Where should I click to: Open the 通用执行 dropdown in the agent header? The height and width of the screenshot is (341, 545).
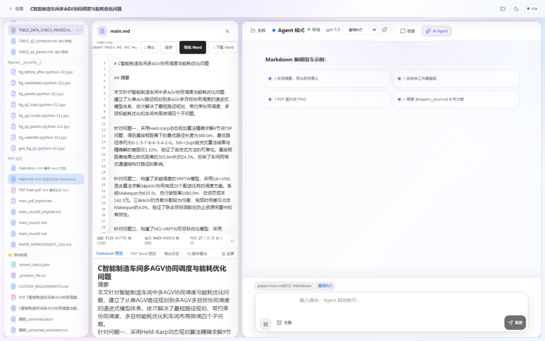[360, 30]
